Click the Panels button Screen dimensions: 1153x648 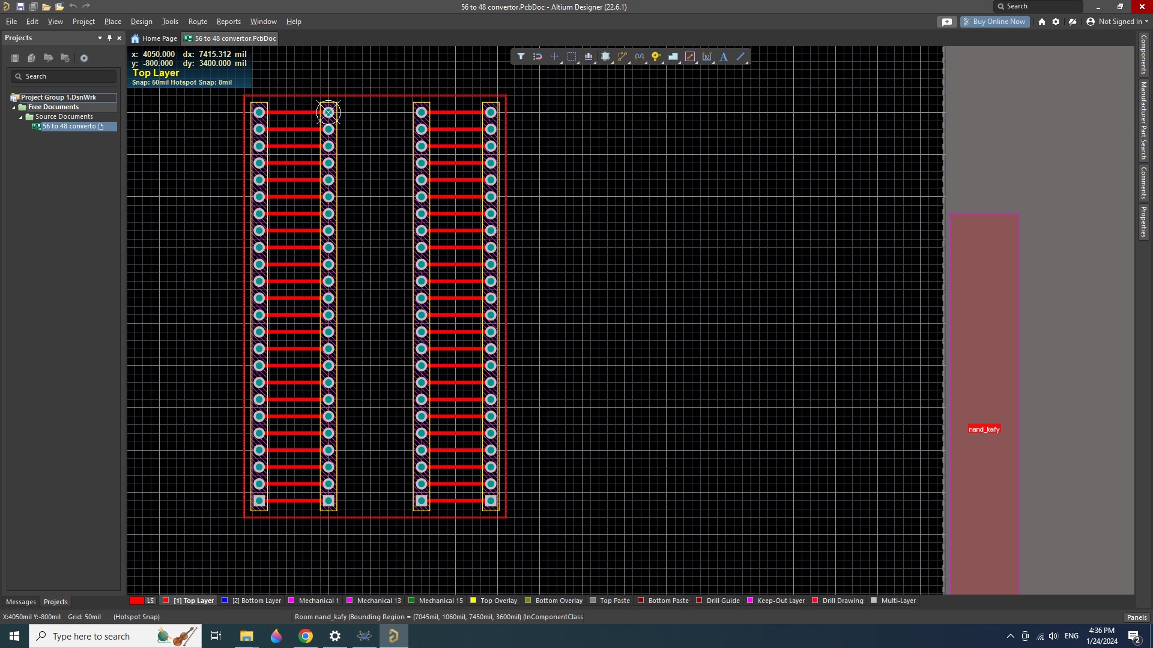pos(1137,617)
